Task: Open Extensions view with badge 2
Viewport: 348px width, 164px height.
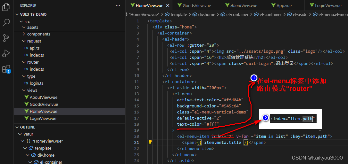Action: (6, 69)
